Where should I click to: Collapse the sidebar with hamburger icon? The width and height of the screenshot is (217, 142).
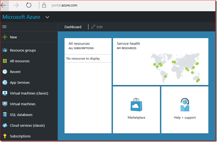4,27
